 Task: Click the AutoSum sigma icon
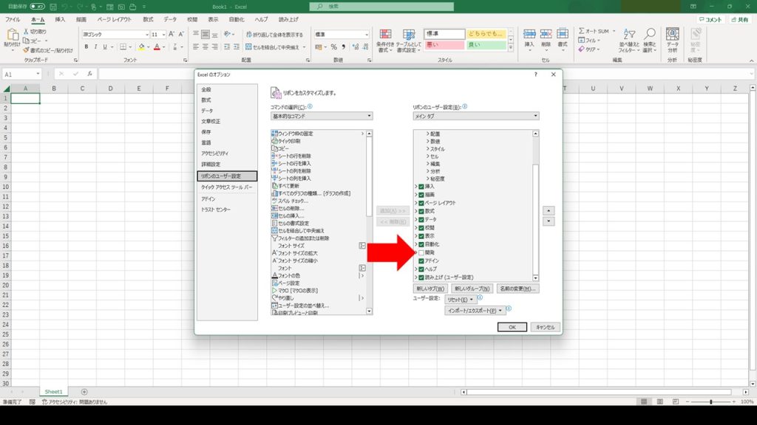click(x=582, y=31)
